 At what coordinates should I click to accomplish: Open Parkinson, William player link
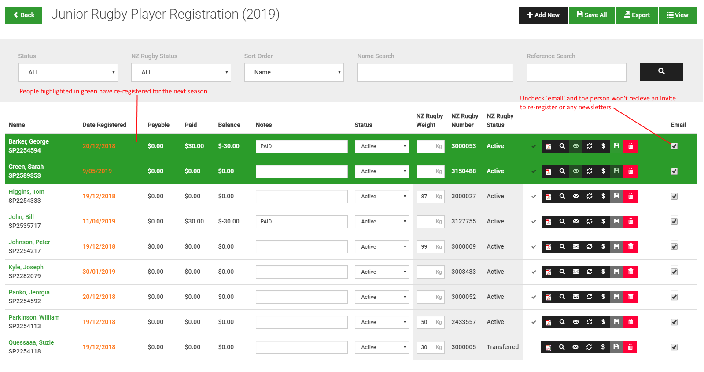point(34,317)
